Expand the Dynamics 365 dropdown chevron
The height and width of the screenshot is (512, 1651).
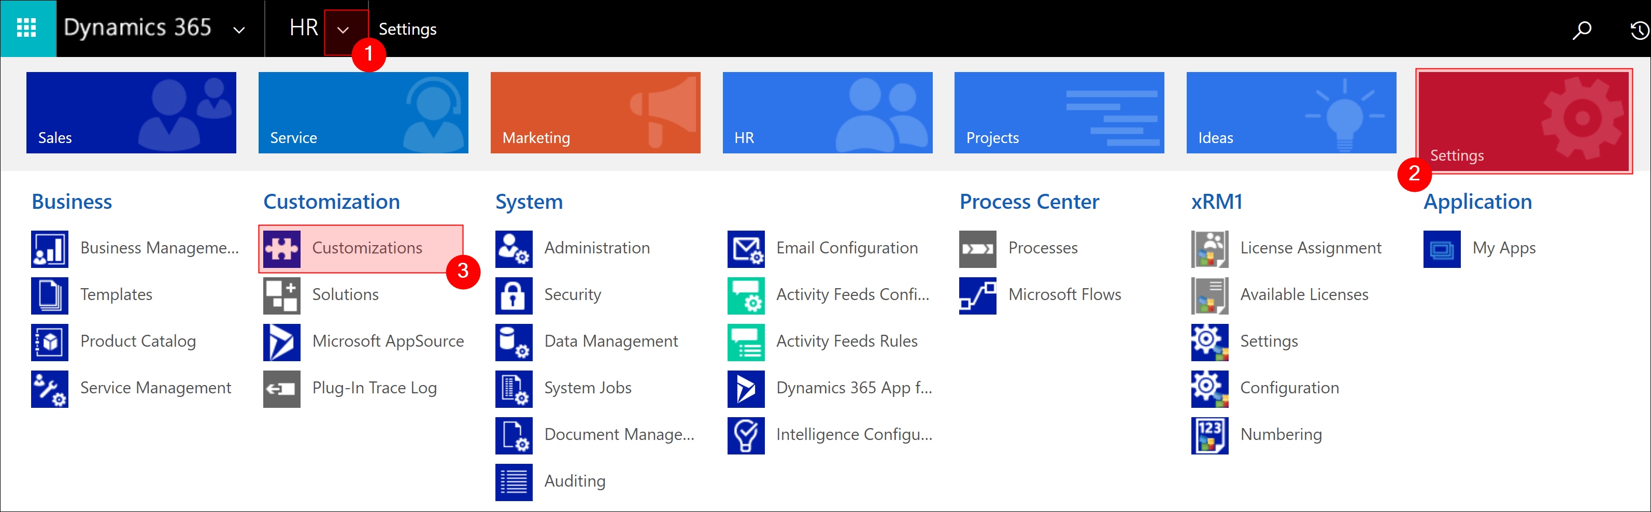(x=239, y=30)
